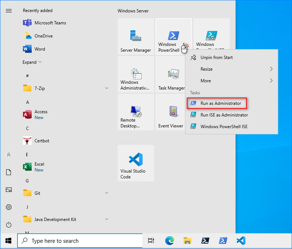Select Windows PowerShell ISE in context menu
The height and width of the screenshot is (249, 292).
pos(232,126)
